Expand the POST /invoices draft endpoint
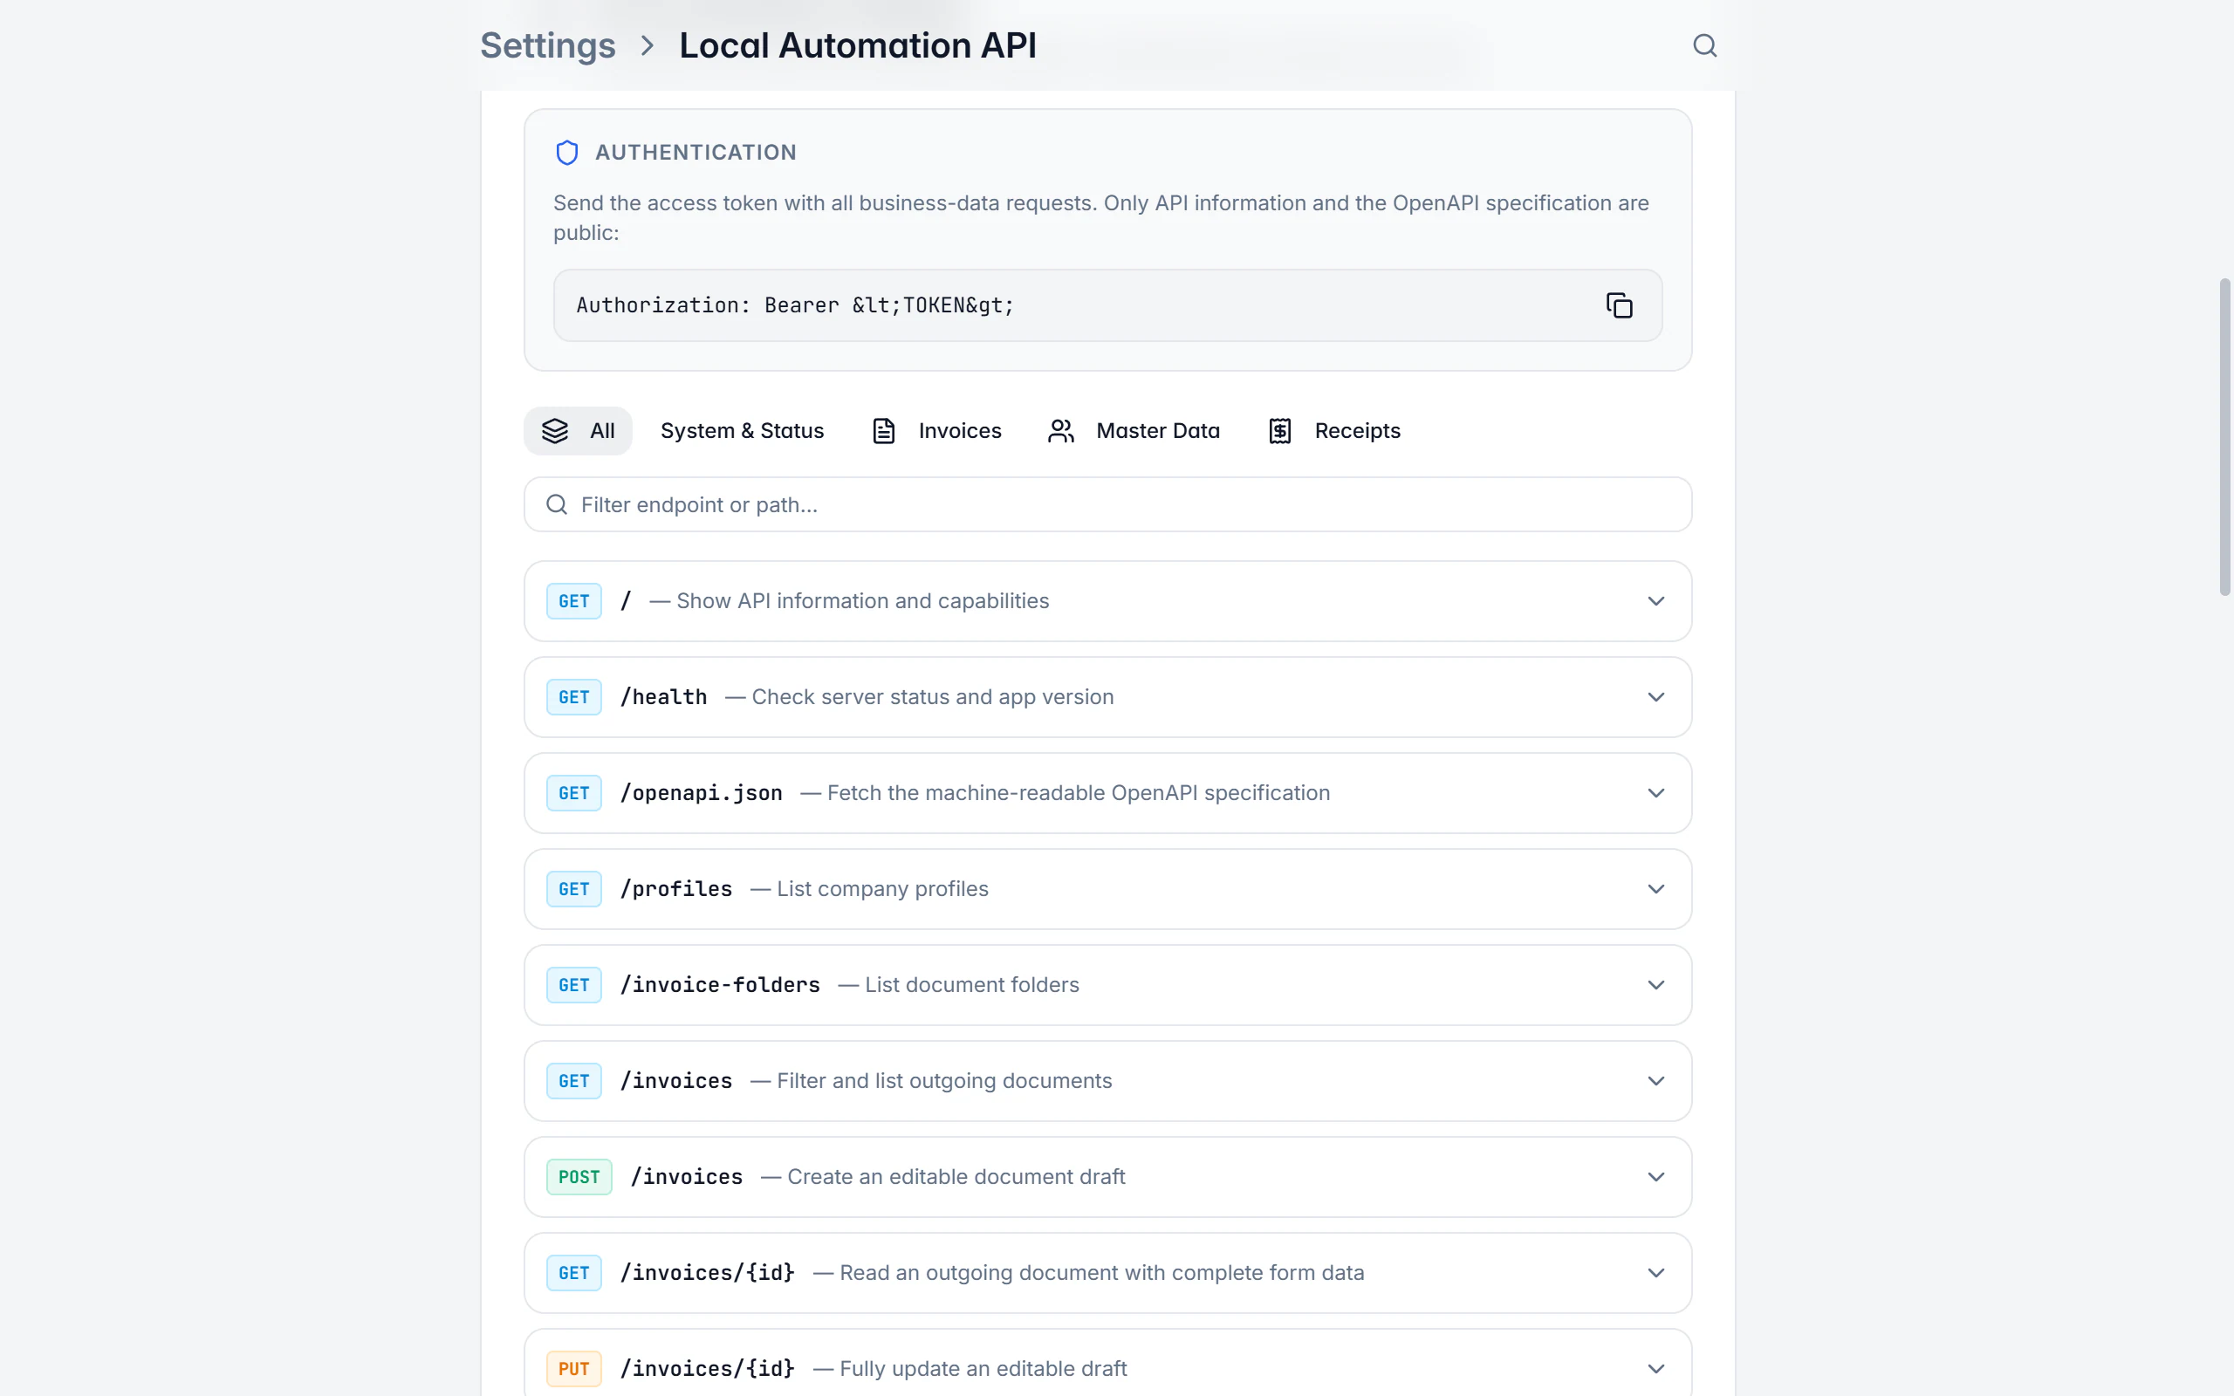 pyautogui.click(x=1107, y=1177)
